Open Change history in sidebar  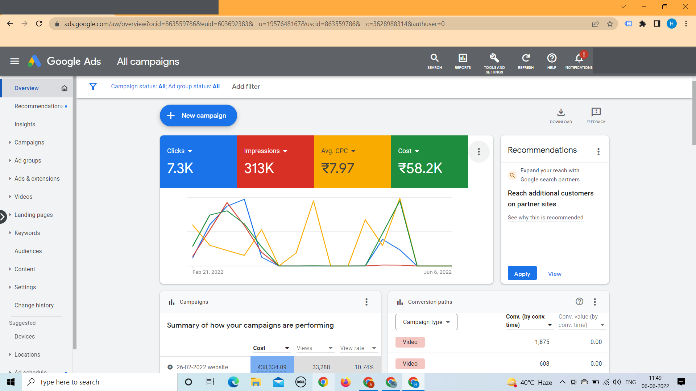[x=34, y=305]
